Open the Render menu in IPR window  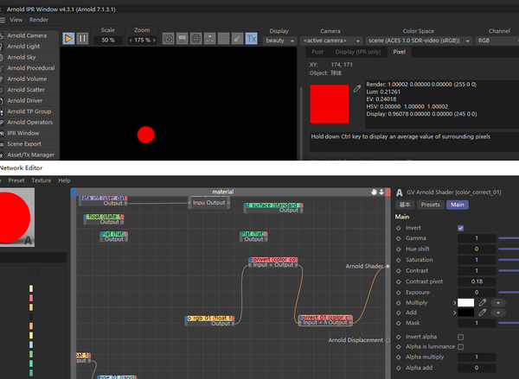click(39, 20)
